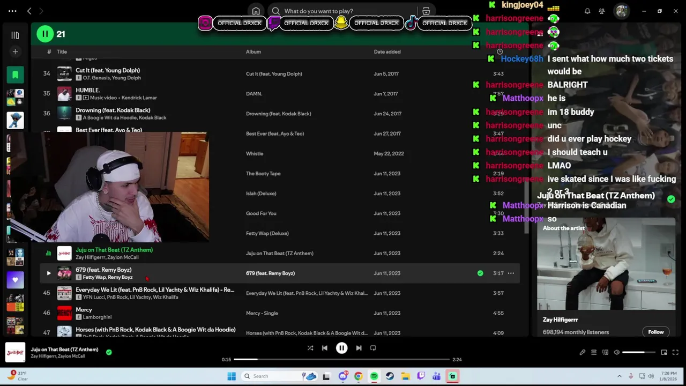Open the Fetty Wap (Deluxe) album link
Viewport: 686px width, 386px height.
(x=267, y=234)
